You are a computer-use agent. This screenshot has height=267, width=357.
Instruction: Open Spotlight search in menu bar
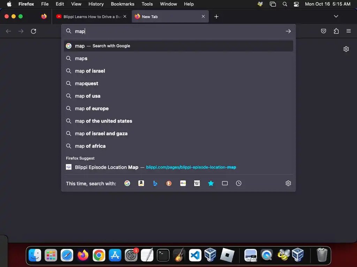click(x=284, y=4)
